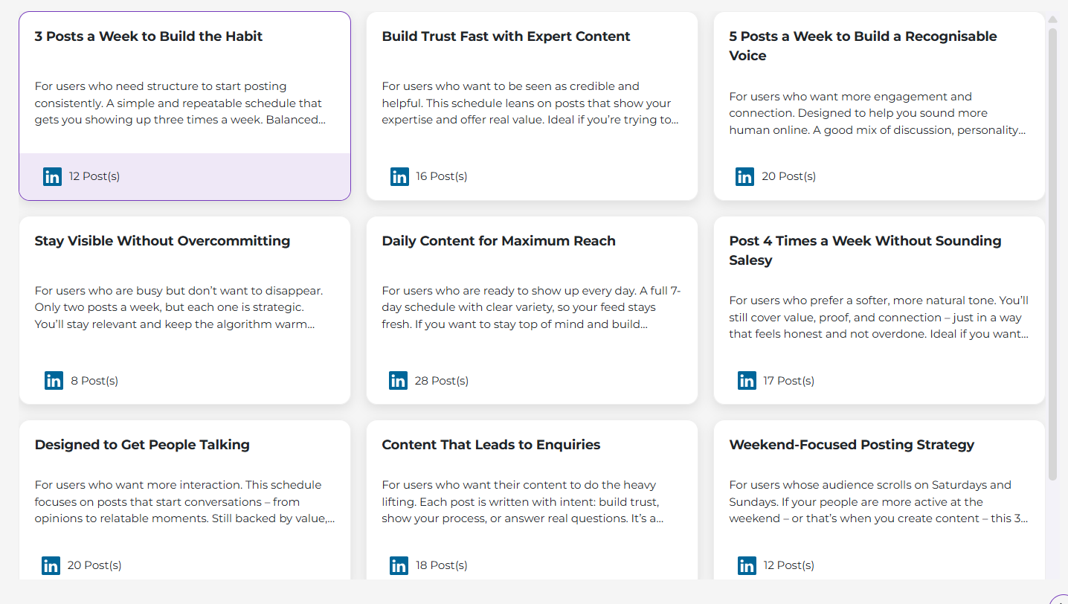
Task: Choose Weekend-Focused Posting Strategy title
Action: 852,445
